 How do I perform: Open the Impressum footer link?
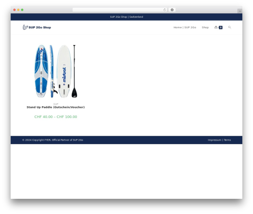(x=215, y=140)
